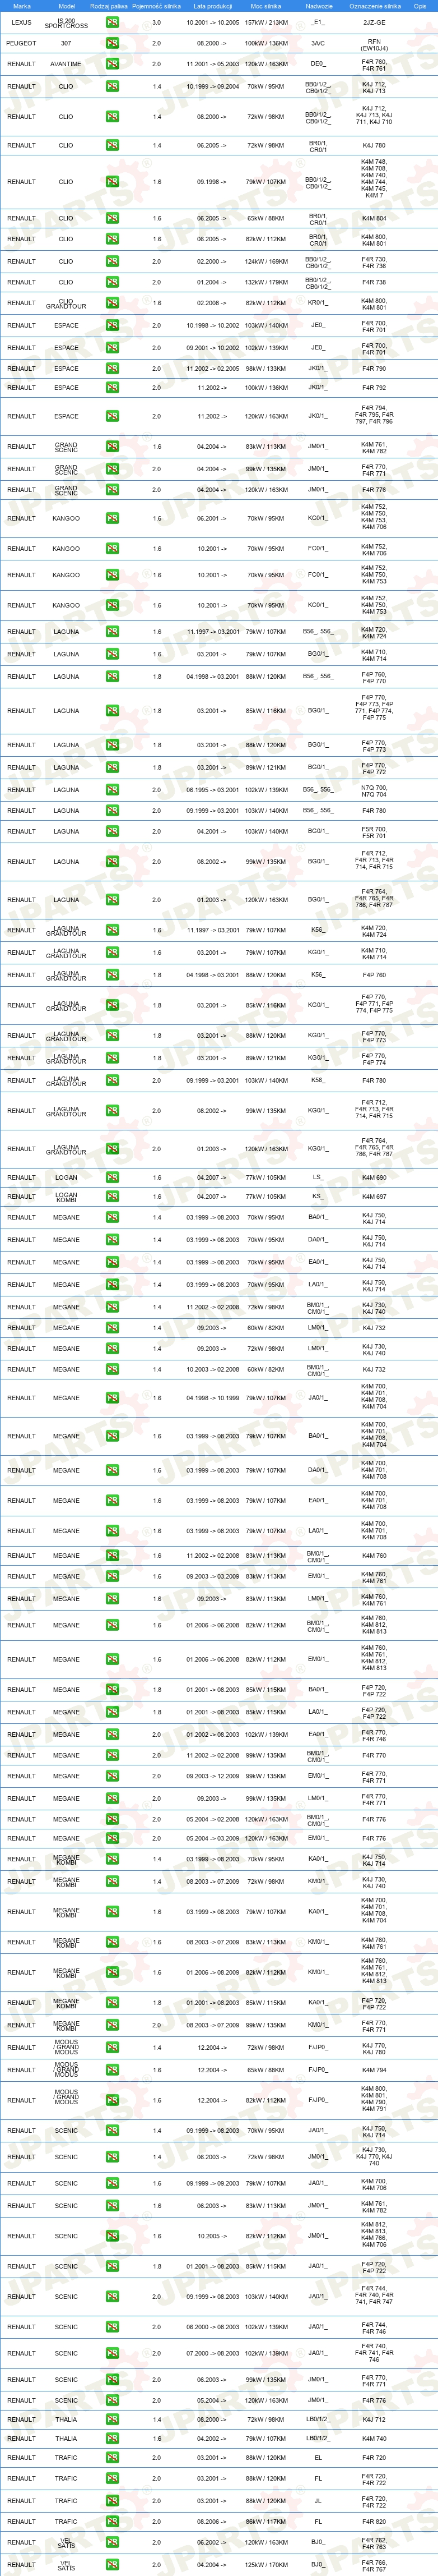Click the Oznaczenie silnika column header
The width and height of the screenshot is (438, 2576).
pos(375,6)
